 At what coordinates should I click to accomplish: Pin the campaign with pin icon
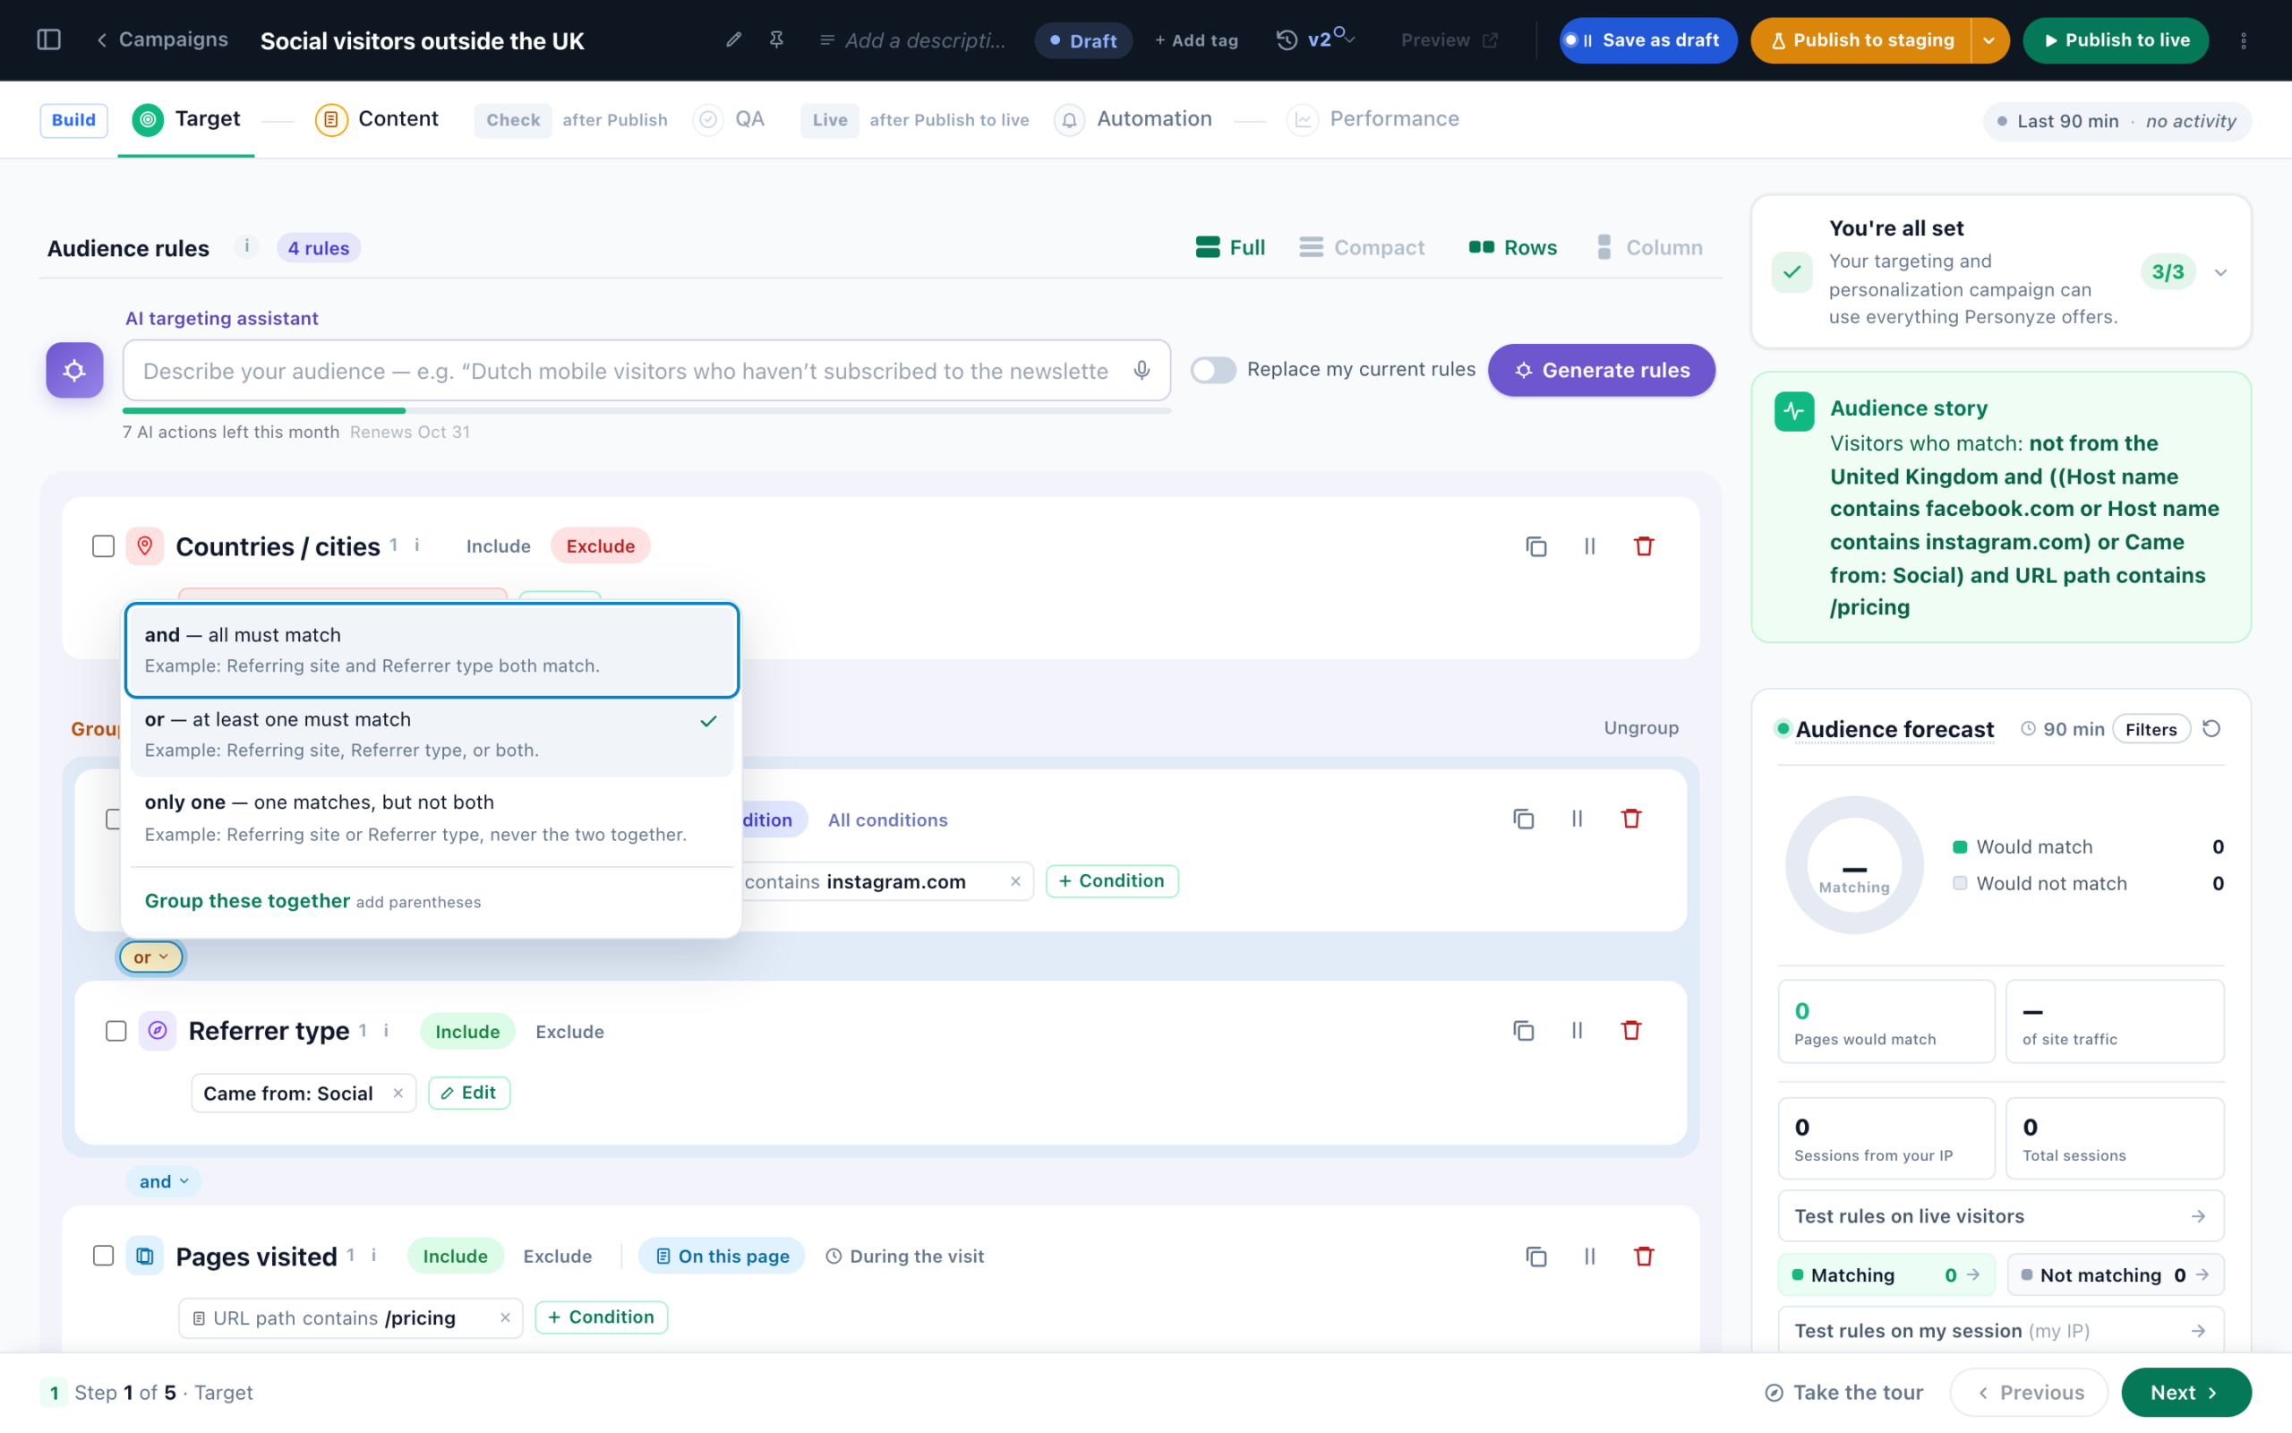point(776,39)
